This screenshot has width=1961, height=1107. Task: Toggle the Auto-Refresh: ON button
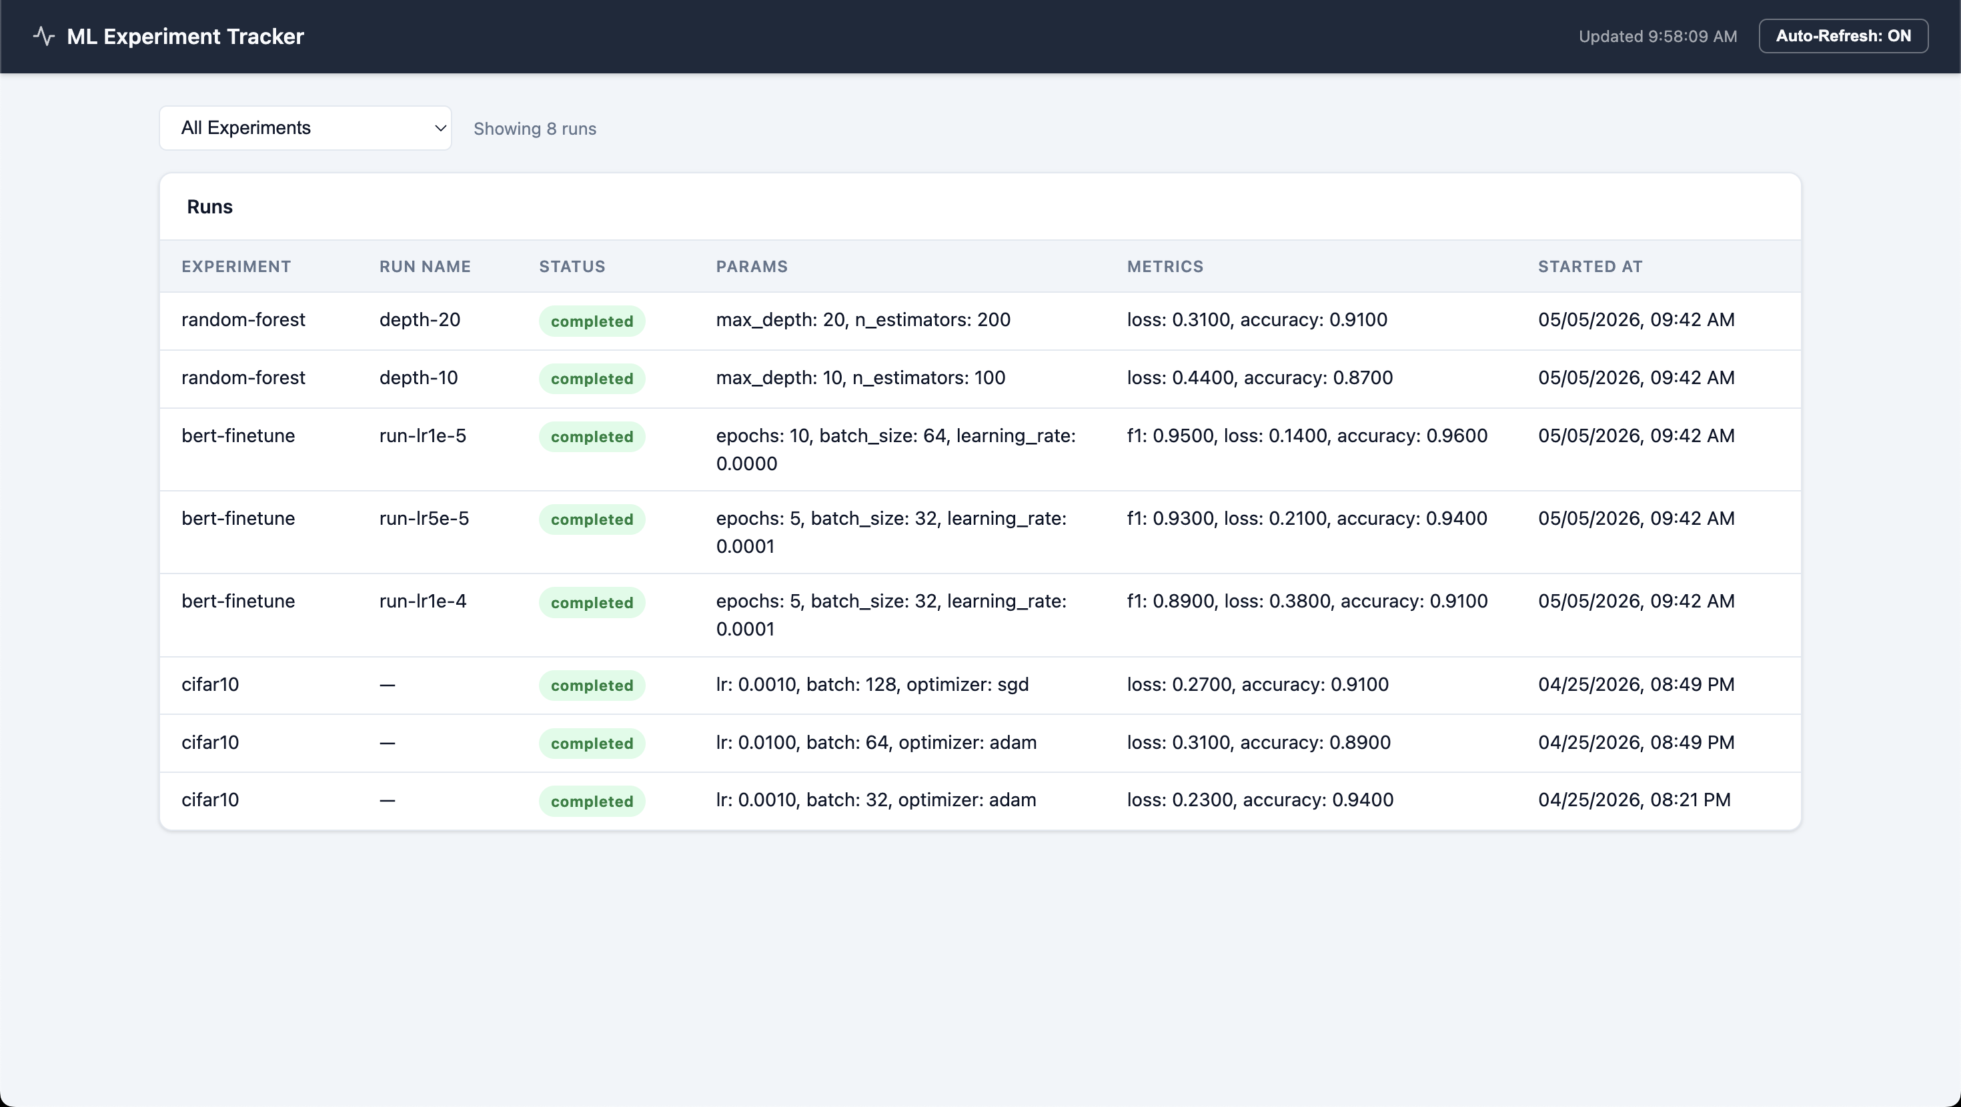(x=1843, y=36)
